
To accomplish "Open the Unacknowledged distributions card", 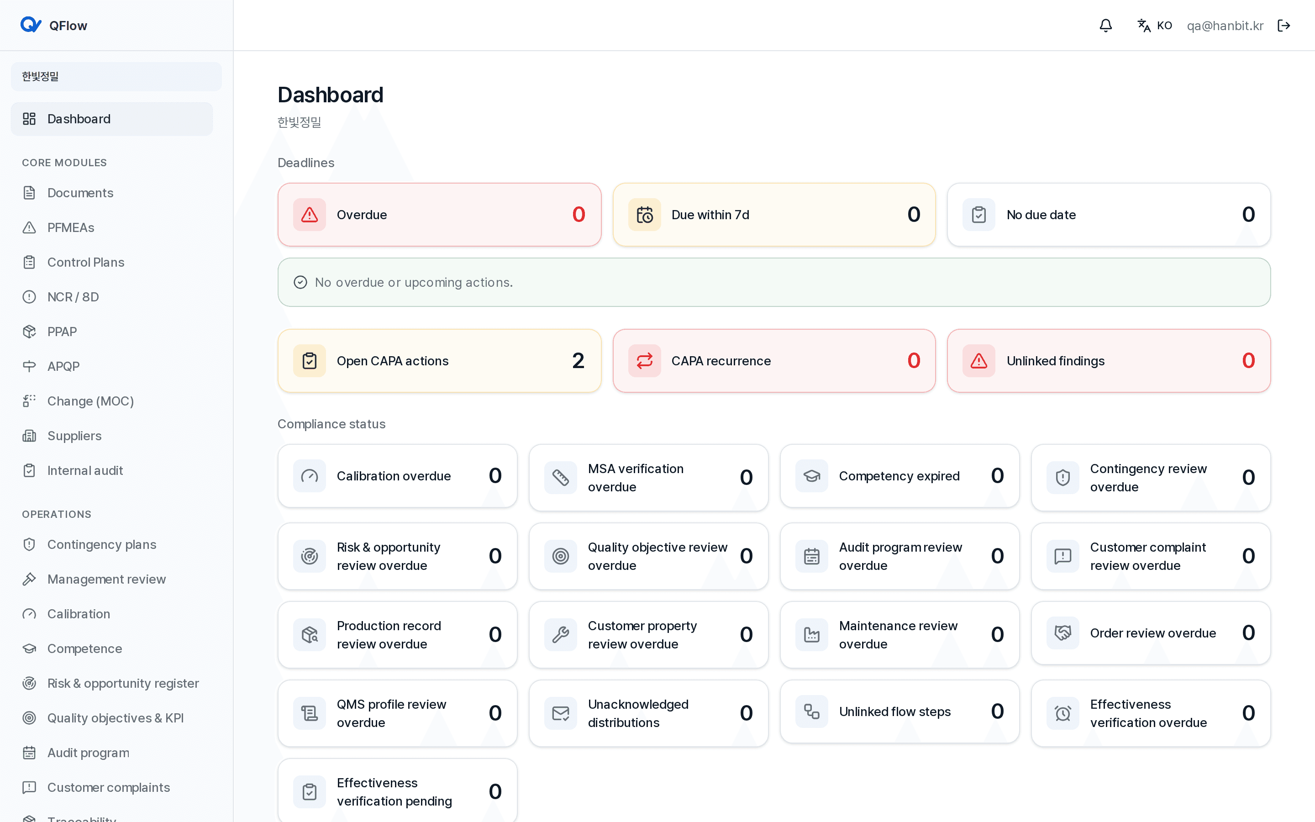I will (x=649, y=713).
